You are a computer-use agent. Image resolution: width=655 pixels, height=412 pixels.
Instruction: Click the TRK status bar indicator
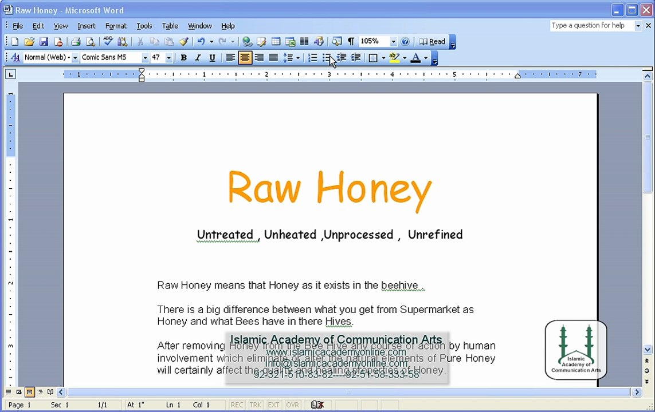[x=255, y=405]
